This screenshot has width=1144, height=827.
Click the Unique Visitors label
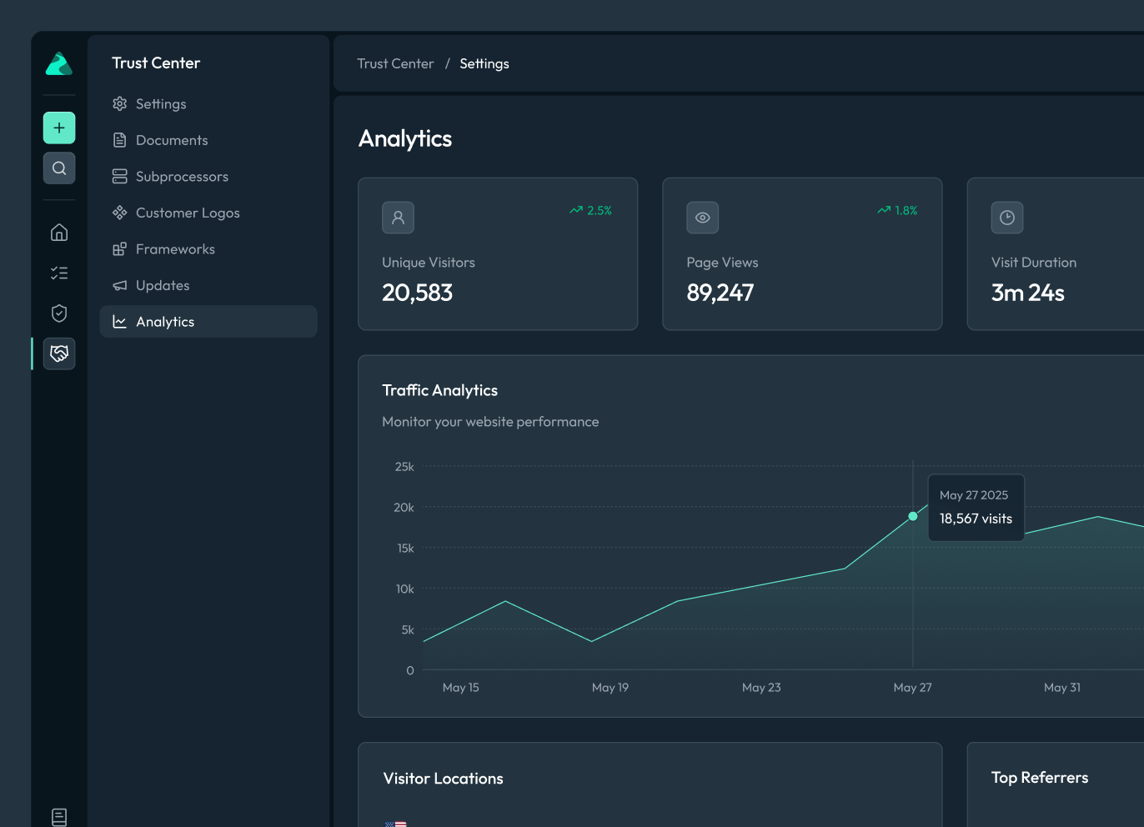pos(429,263)
